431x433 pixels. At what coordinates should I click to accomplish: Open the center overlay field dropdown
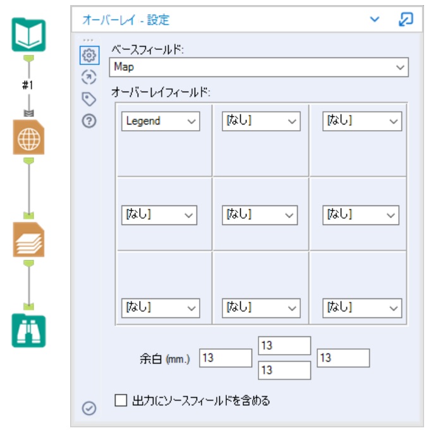click(x=260, y=215)
